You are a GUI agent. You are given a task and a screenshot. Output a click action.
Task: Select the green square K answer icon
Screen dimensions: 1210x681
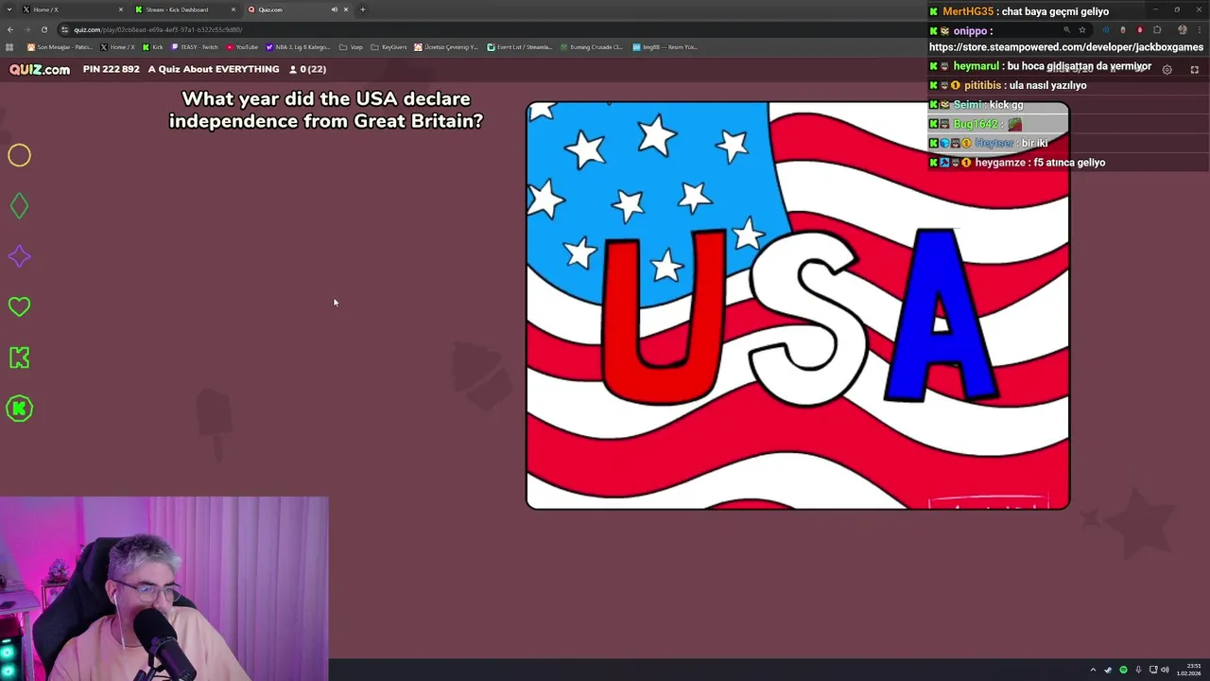click(x=19, y=358)
